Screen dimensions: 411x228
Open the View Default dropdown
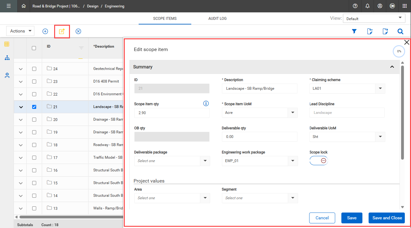[374, 19]
